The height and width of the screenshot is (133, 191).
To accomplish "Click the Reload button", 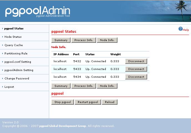I will (x=110, y=102).
